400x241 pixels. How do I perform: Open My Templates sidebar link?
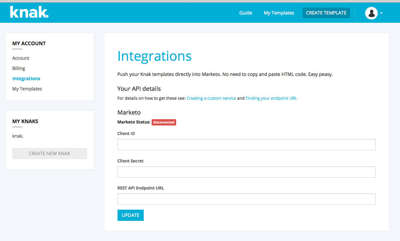(x=27, y=89)
